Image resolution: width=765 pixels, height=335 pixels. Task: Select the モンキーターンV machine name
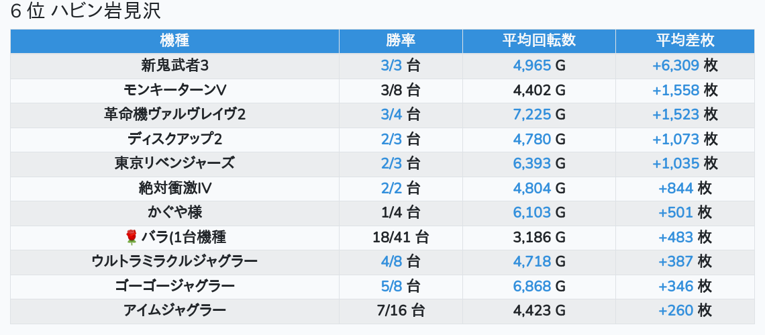[174, 90]
